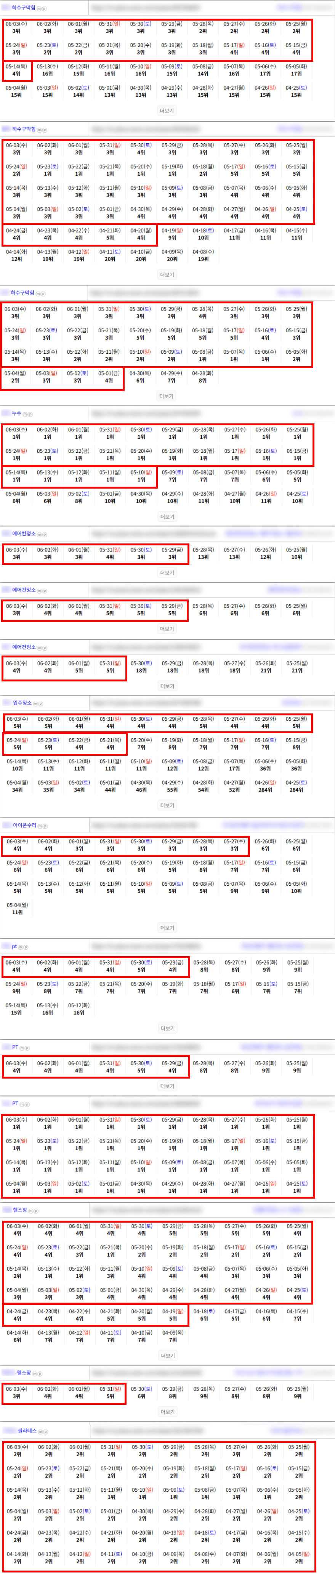Screen dimensions: 335x1582
Task: Click the m icon beside 아이폰수리 keyword
Action: point(39,827)
